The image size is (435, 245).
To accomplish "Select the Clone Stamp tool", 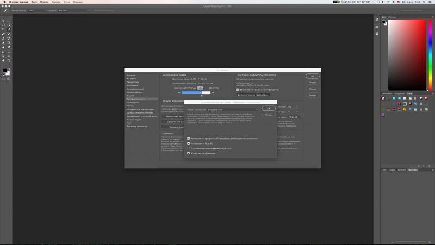I will tap(3, 38).
